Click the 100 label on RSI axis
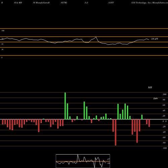This screenshot has height=168, width=168. (x=3, y=31)
